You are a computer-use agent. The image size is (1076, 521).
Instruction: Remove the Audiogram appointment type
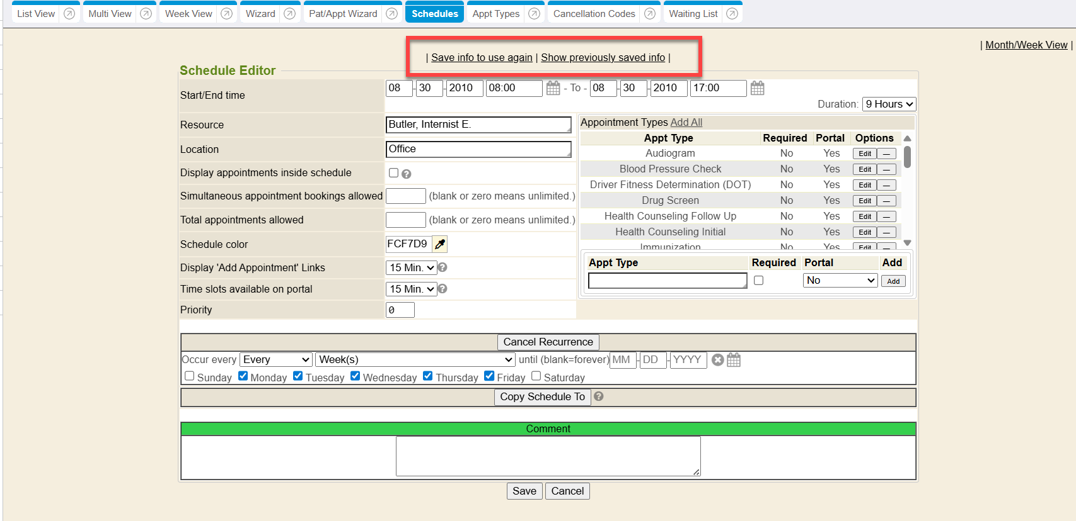(886, 154)
